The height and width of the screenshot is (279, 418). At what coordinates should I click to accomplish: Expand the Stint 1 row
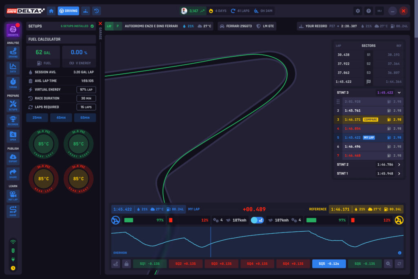pos(399,173)
